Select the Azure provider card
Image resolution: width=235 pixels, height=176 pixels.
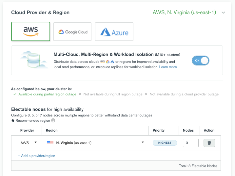[114, 32]
